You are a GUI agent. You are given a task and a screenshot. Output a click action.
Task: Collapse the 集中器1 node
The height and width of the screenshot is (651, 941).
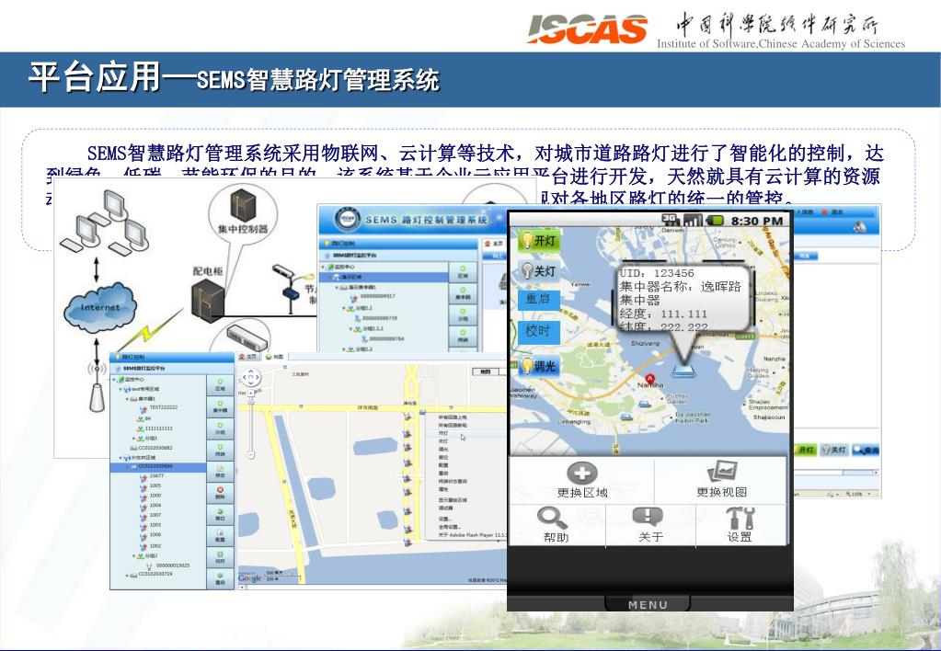point(127,398)
